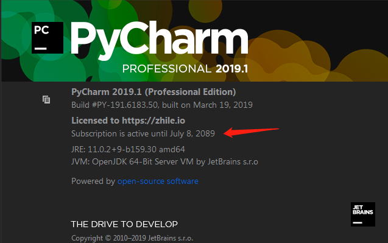Click the copy-to-clipboard icon beside version info
Viewport: 388px width, 243px height.
click(x=46, y=100)
